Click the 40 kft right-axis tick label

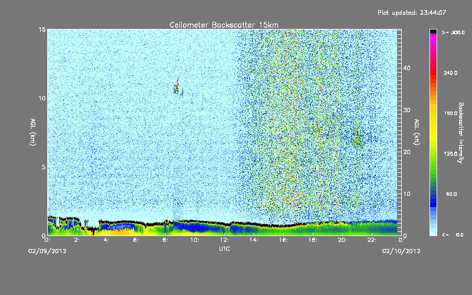(407, 68)
